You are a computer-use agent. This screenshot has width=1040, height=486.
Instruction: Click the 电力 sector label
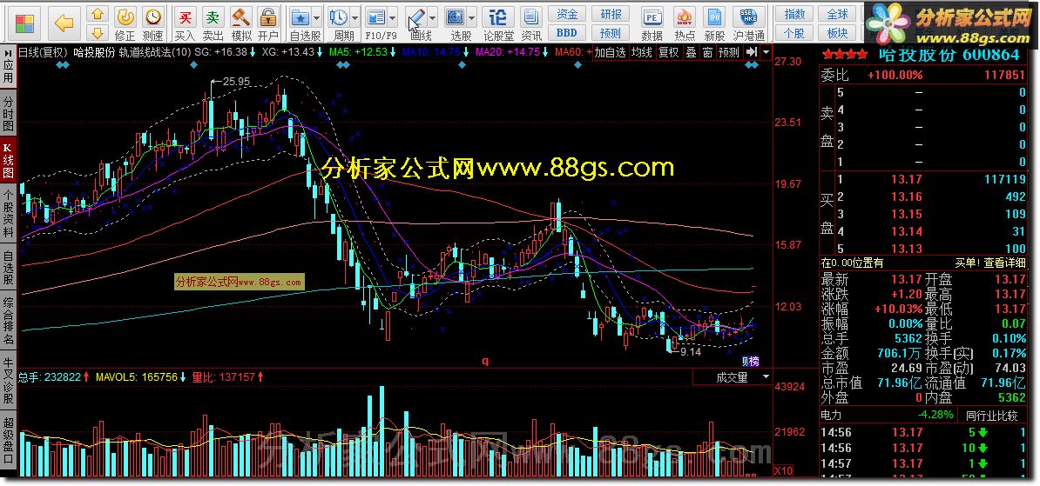[x=831, y=416]
